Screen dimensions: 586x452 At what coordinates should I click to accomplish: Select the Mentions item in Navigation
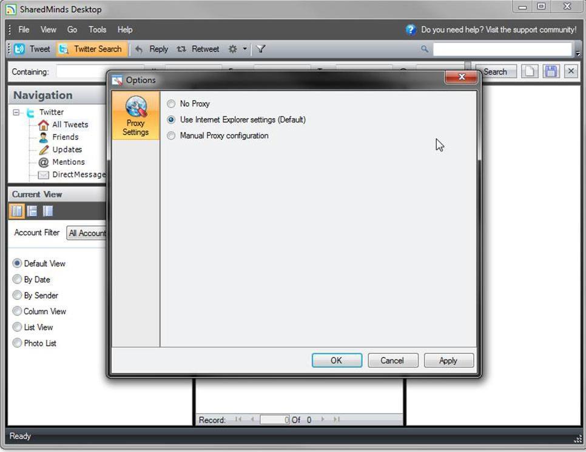click(69, 162)
